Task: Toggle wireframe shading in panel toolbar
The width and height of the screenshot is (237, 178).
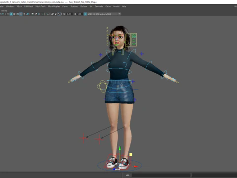Action: pos(8,14)
